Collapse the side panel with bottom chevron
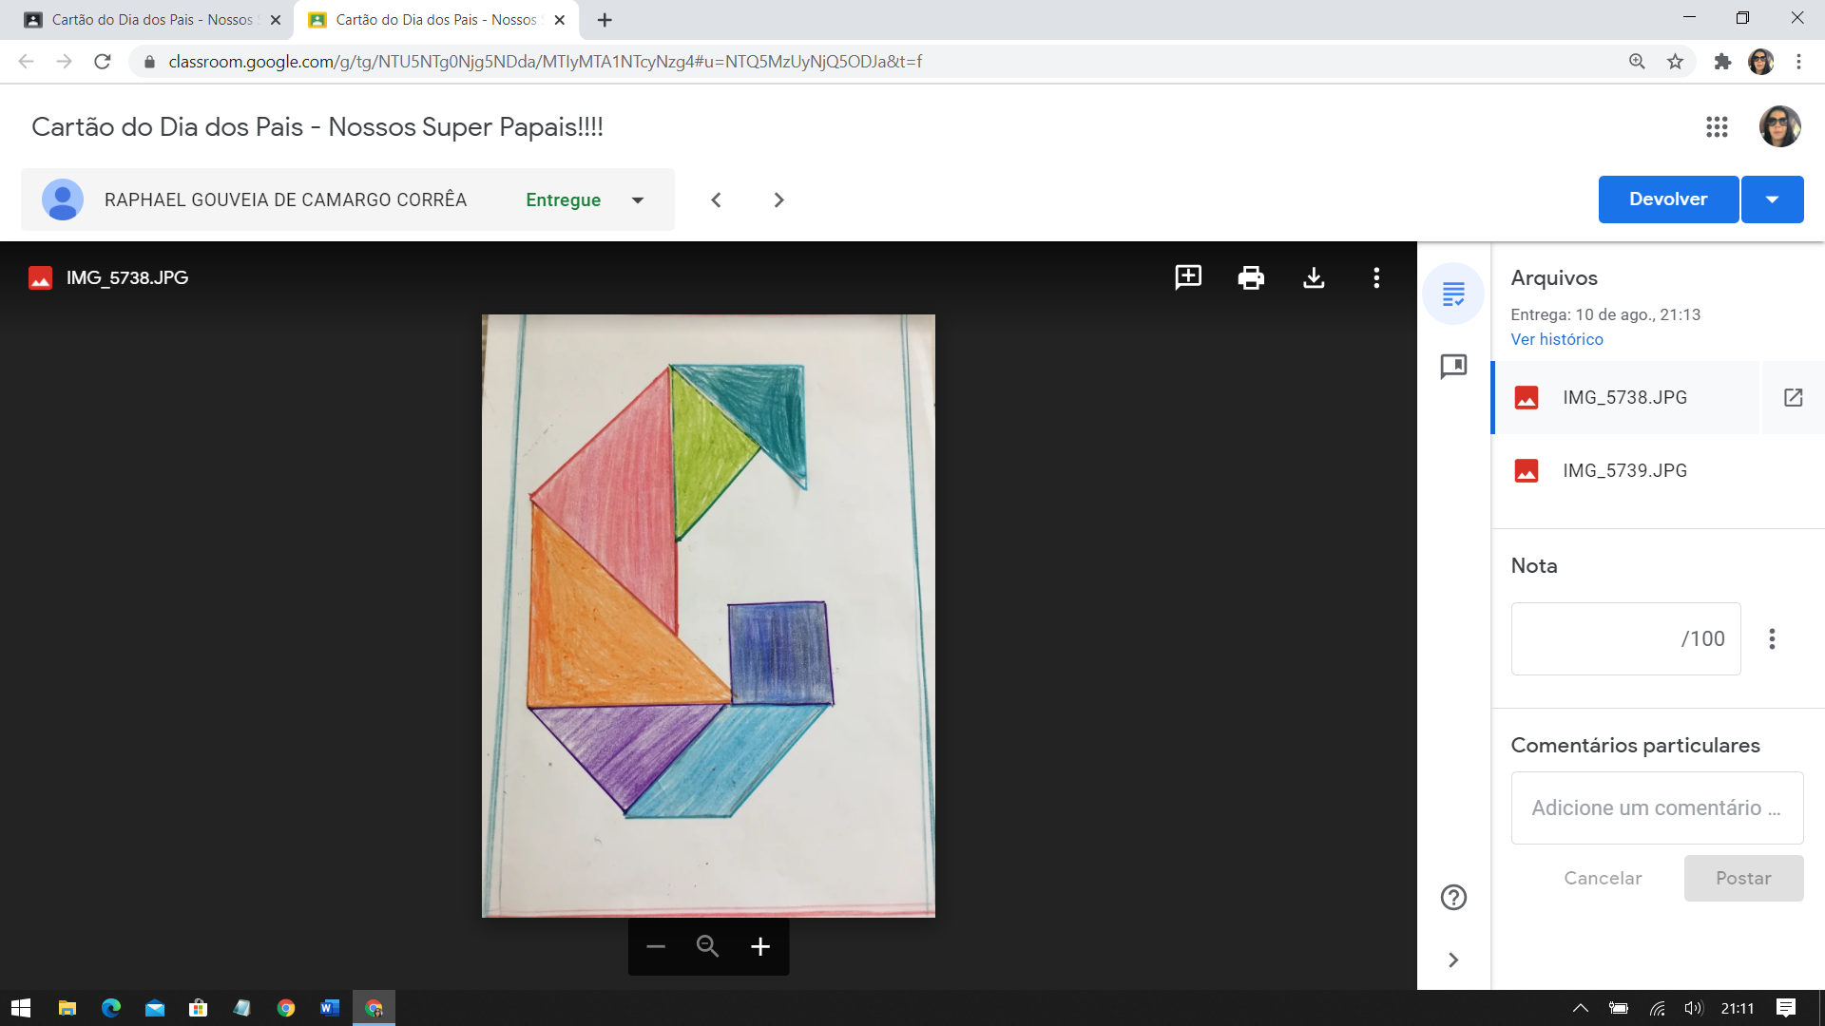The width and height of the screenshot is (1825, 1026). click(1453, 959)
